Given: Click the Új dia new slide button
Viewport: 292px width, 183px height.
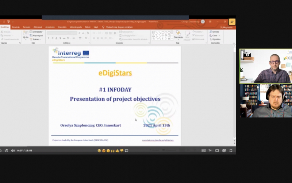Looking at the screenshot, I should point(26,35).
